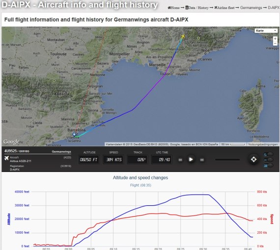The height and width of the screenshot is (250, 280).
Task: Open Nutzungsbedingungen terms link on map
Action: [263, 144]
